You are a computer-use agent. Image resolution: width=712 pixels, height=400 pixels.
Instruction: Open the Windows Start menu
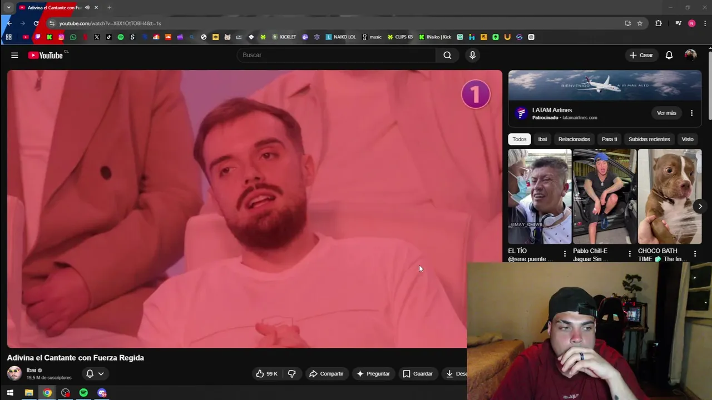coord(10,393)
